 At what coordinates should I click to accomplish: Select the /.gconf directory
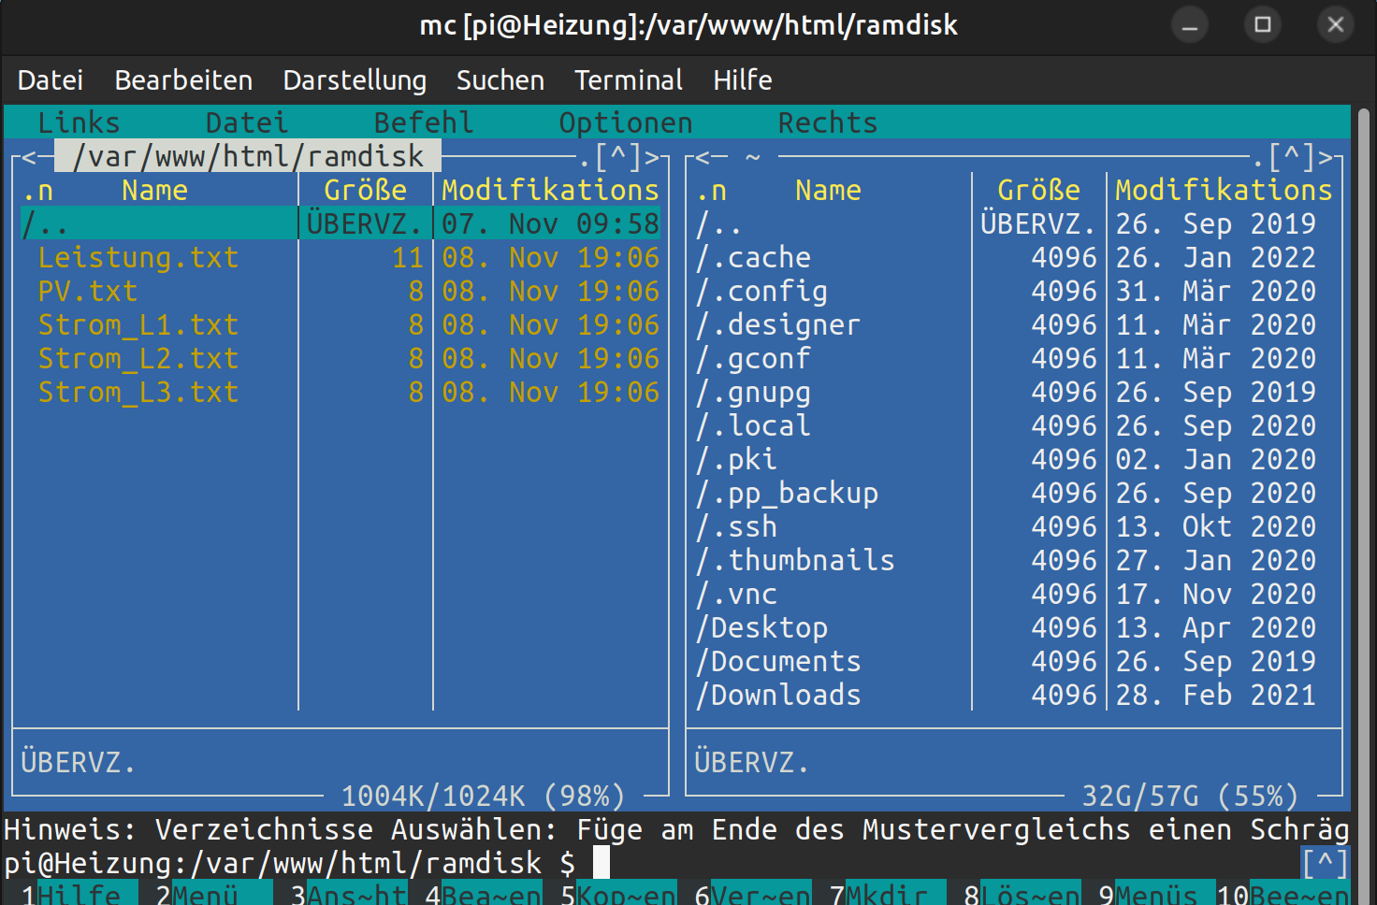click(x=1014, y=358)
